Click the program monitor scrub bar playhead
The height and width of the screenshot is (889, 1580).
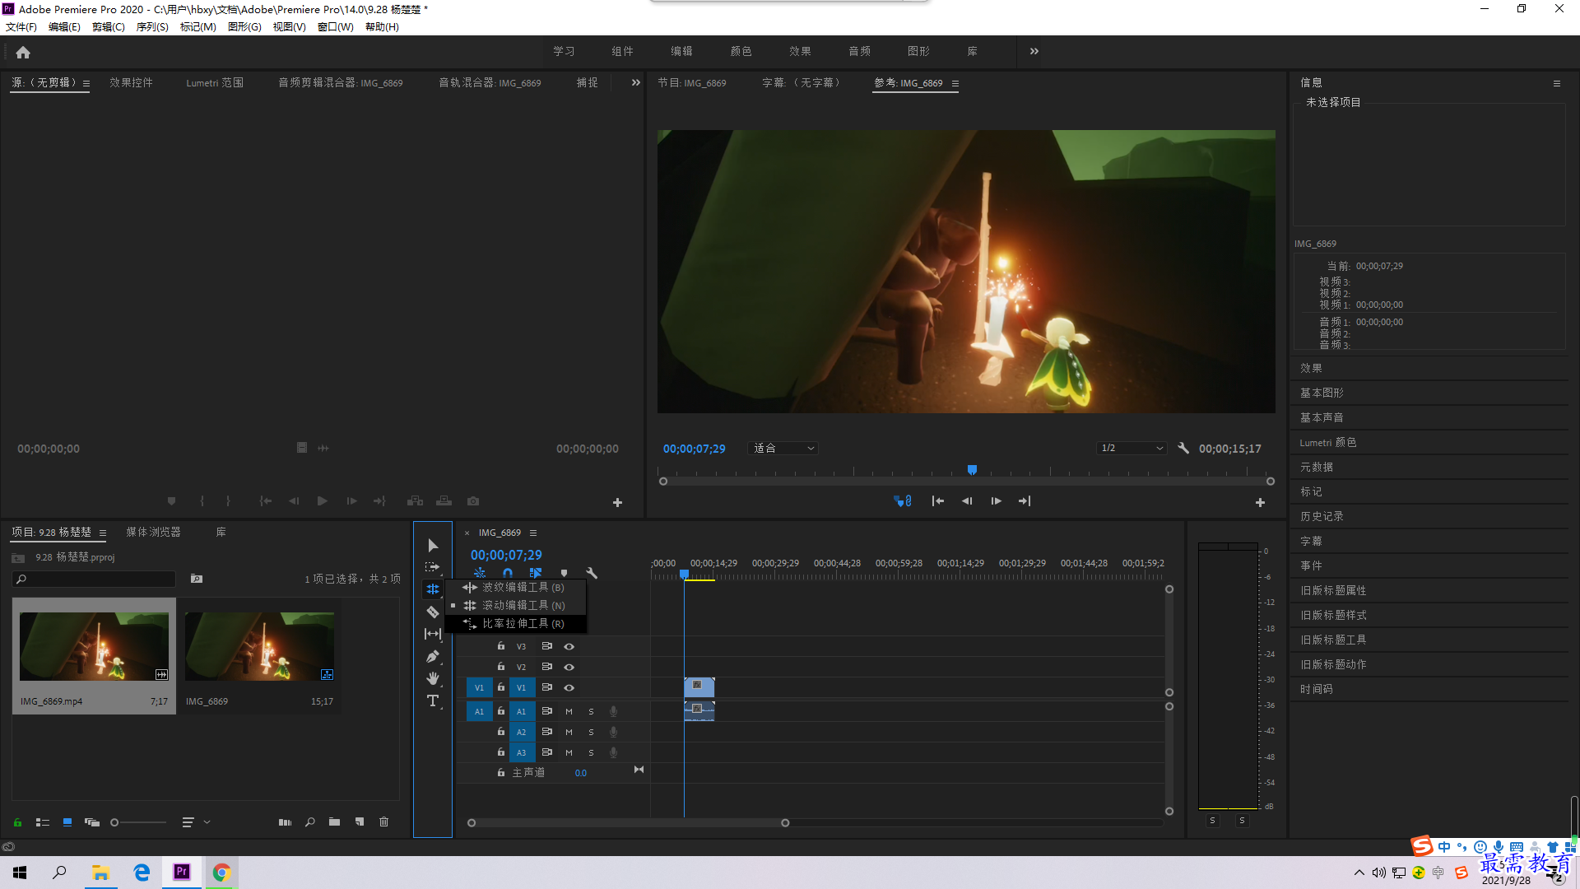pyautogui.click(x=972, y=470)
